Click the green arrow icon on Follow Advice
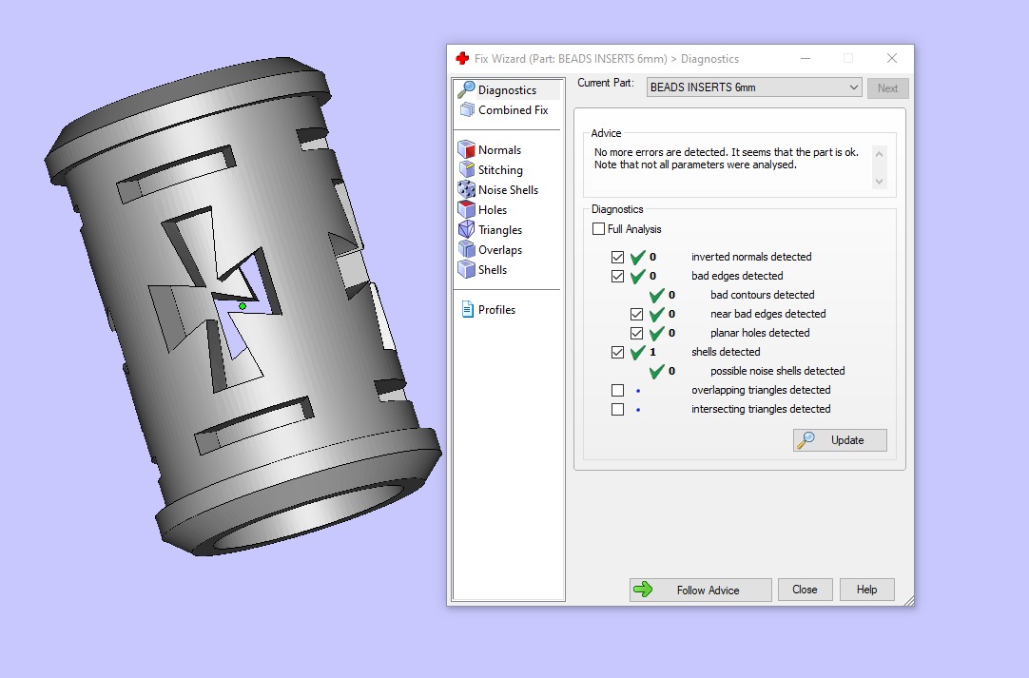This screenshot has height=678, width=1029. pyautogui.click(x=643, y=590)
